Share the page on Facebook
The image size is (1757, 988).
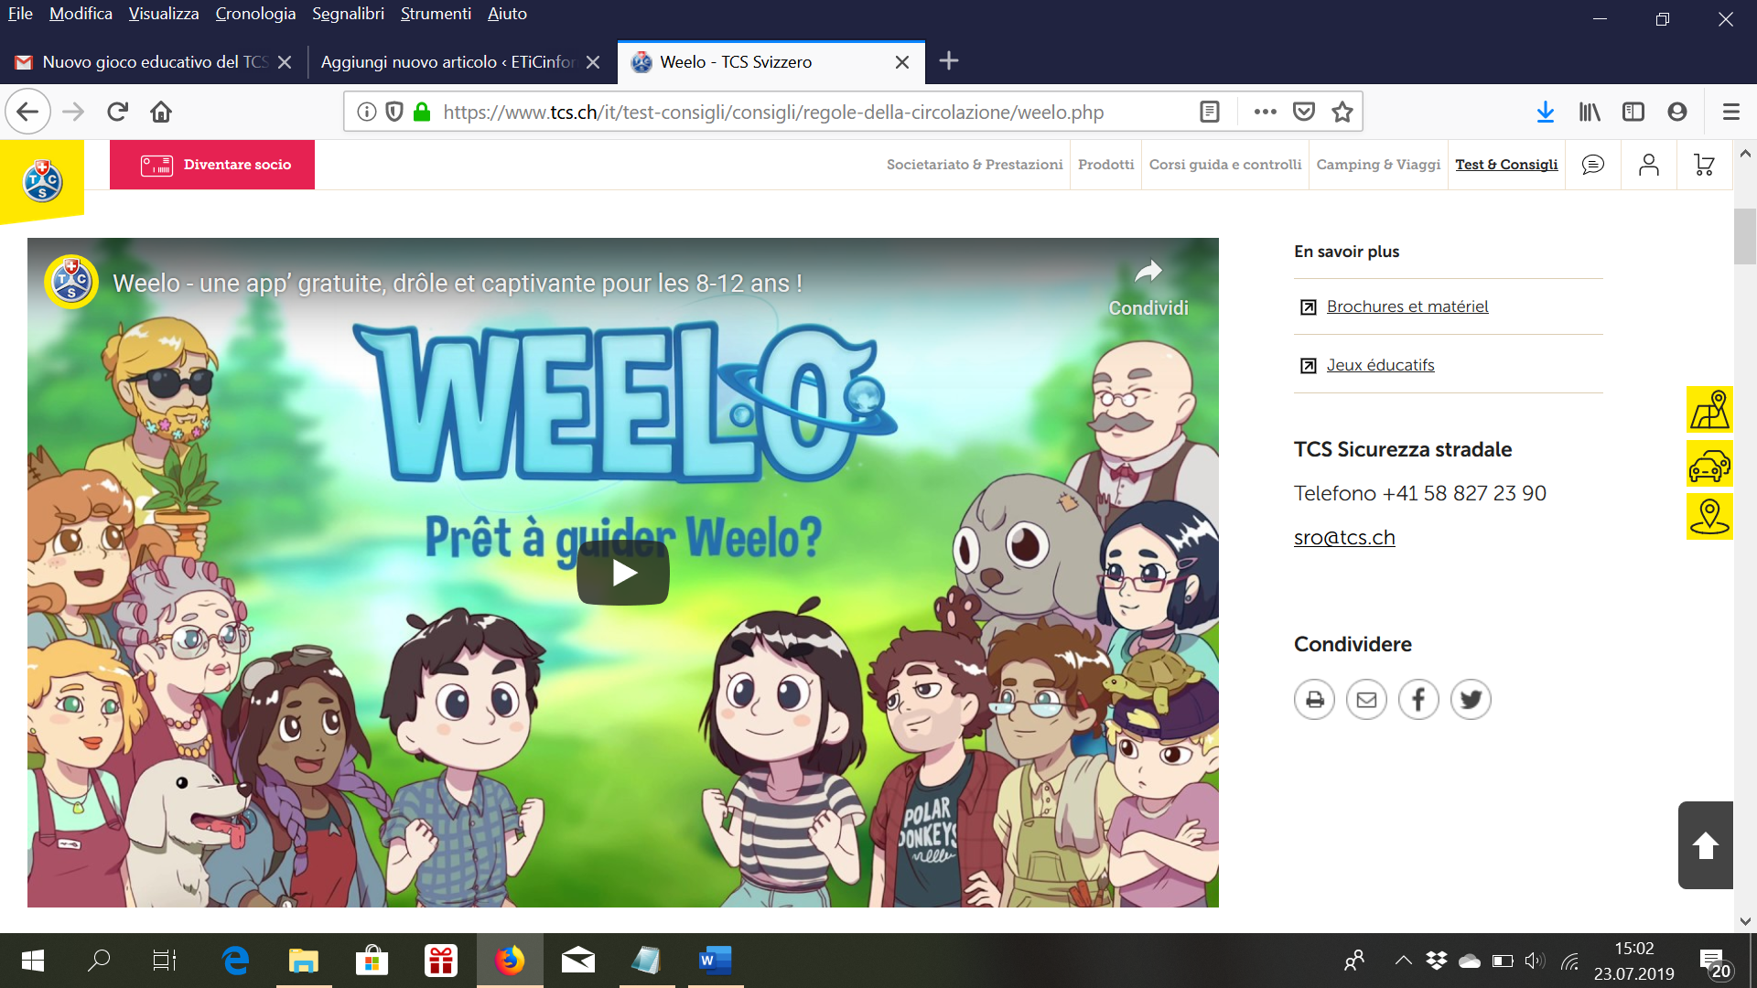pyautogui.click(x=1419, y=700)
